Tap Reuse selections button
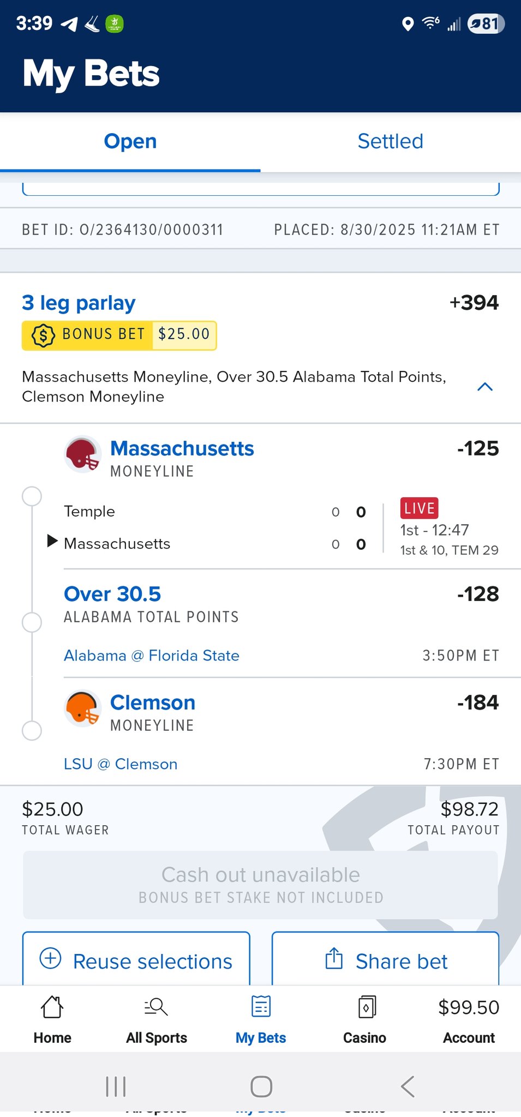This screenshot has width=521, height=1117. [136, 961]
